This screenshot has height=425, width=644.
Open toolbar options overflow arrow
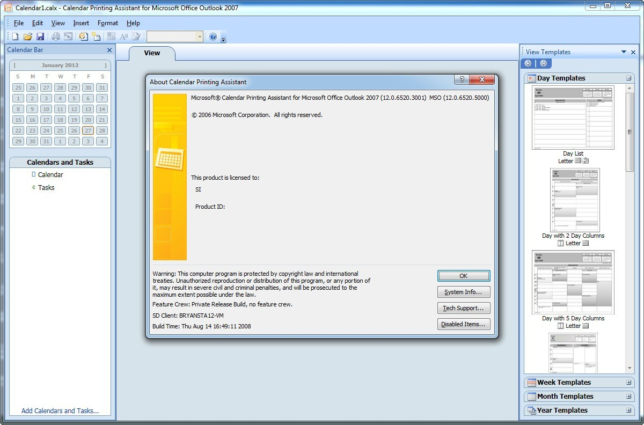(x=224, y=38)
